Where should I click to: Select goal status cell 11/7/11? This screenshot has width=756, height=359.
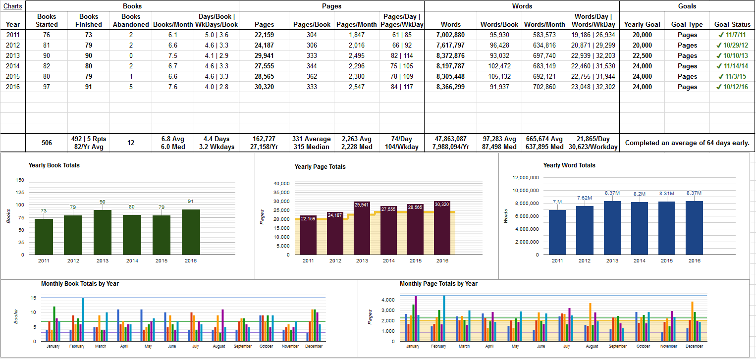(732, 35)
